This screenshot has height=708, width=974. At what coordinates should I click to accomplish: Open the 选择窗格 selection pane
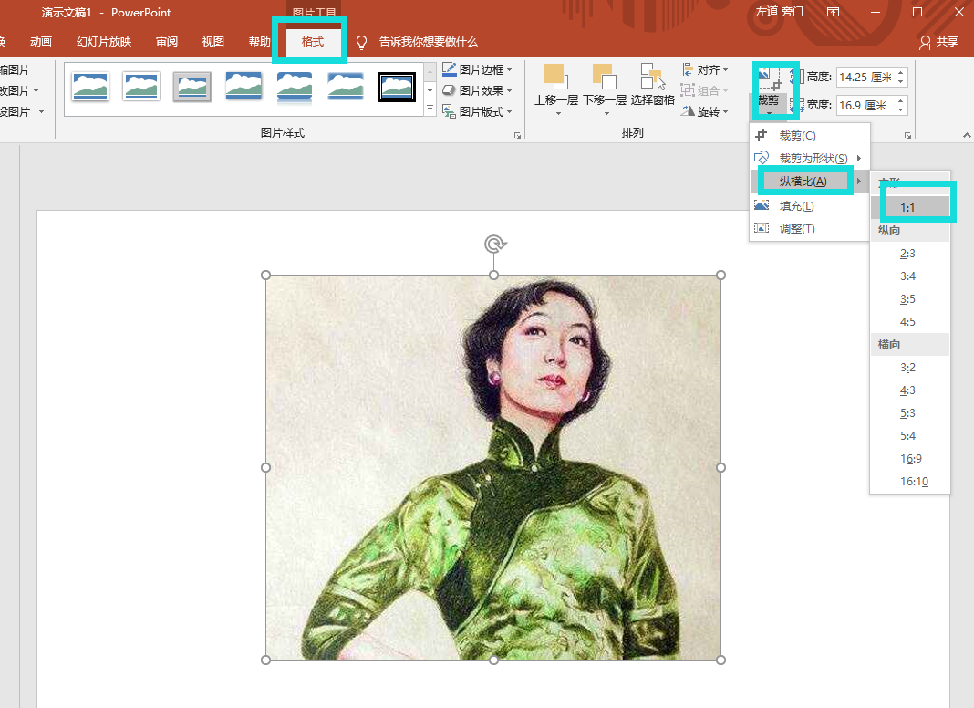point(652,78)
